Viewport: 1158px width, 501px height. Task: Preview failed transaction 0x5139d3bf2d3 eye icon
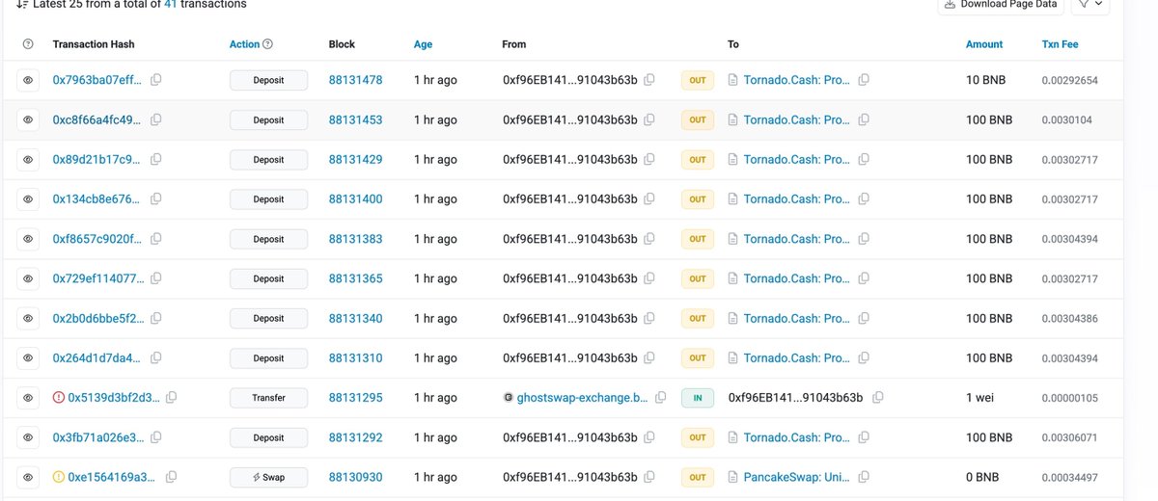[28, 397]
